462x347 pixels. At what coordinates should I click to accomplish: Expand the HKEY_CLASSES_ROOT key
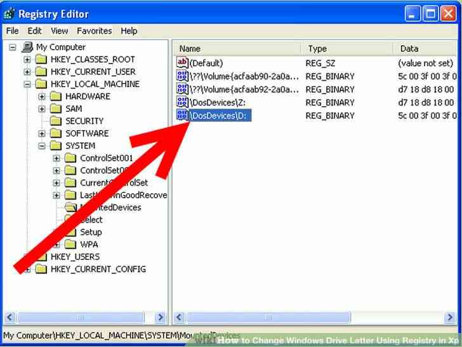27,60
